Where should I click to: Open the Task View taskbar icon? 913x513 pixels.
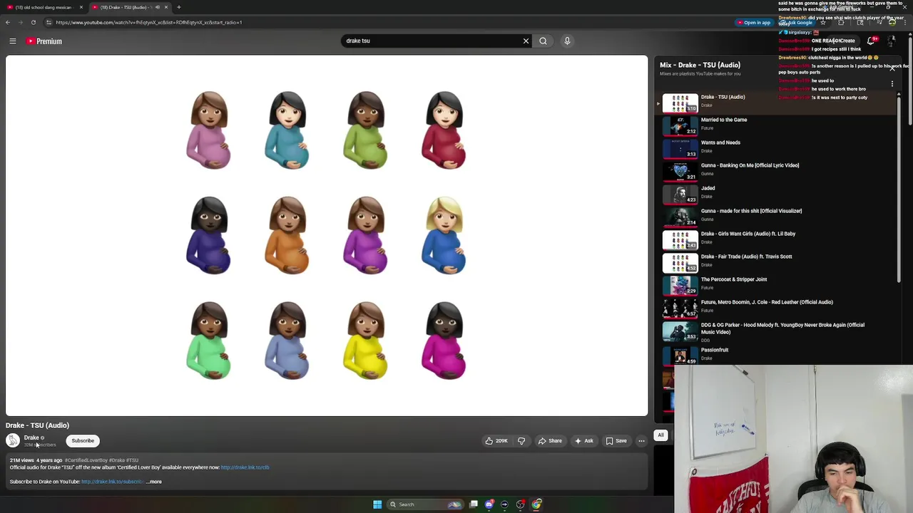pos(474,504)
